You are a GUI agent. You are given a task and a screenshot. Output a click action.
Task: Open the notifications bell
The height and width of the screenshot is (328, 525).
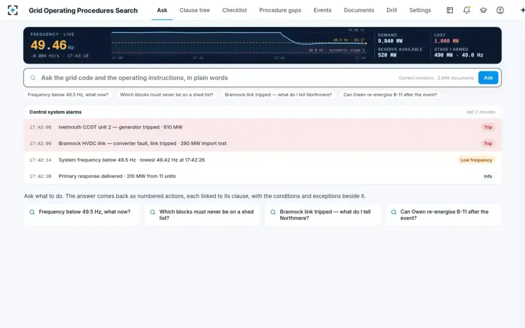(x=467, y=10)
